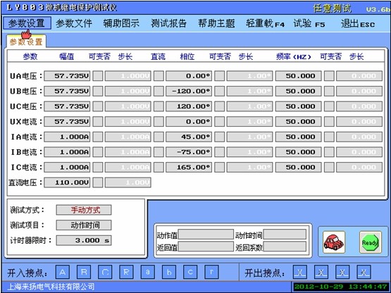The image size is (391, 293).
Task: Select lowercase input contact a
Action: coord(148,272)
